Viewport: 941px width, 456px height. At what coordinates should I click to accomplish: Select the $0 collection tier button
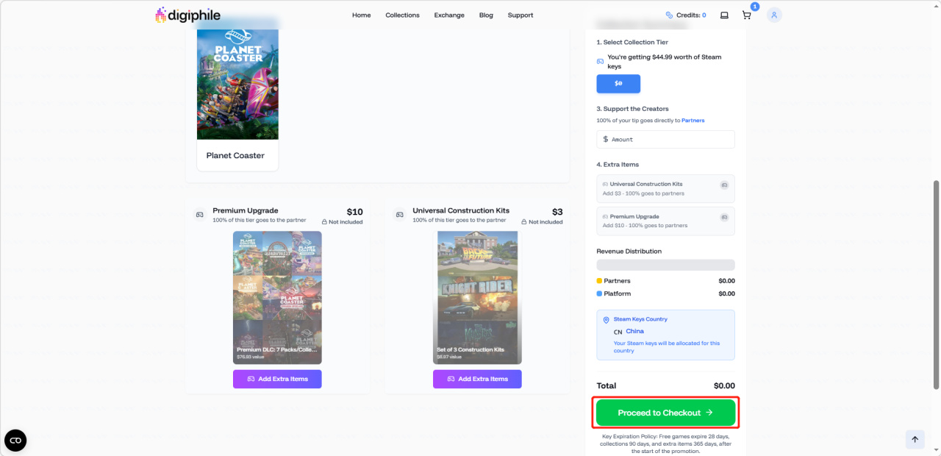click(618, 84)
